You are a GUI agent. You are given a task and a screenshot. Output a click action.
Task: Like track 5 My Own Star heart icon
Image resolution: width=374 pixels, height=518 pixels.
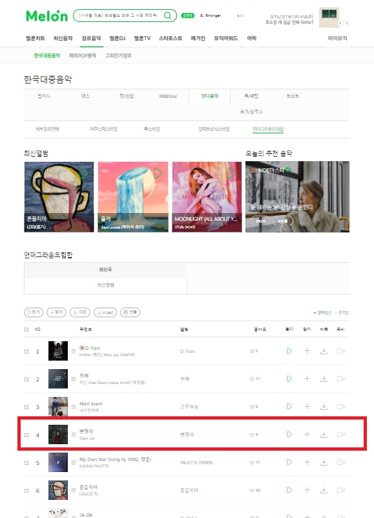(x=252, y=462)
